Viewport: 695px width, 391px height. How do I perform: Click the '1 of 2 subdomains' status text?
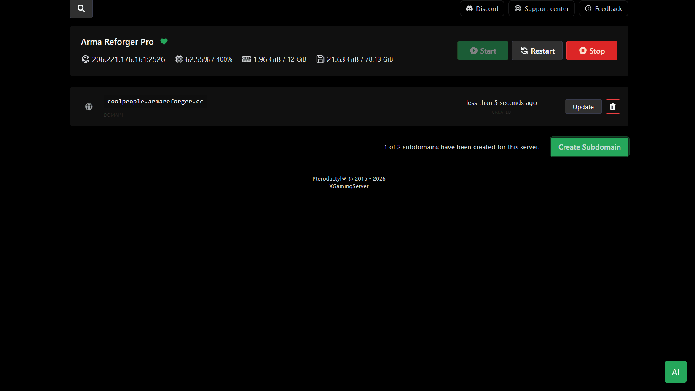pyautogui.click(x=462, y=147)
